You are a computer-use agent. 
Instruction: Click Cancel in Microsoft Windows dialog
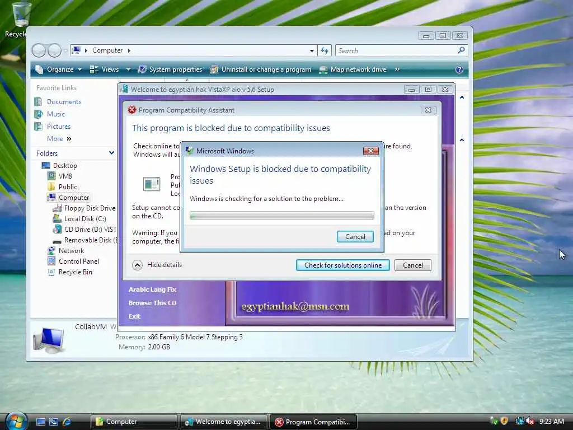tap(355, 237)
